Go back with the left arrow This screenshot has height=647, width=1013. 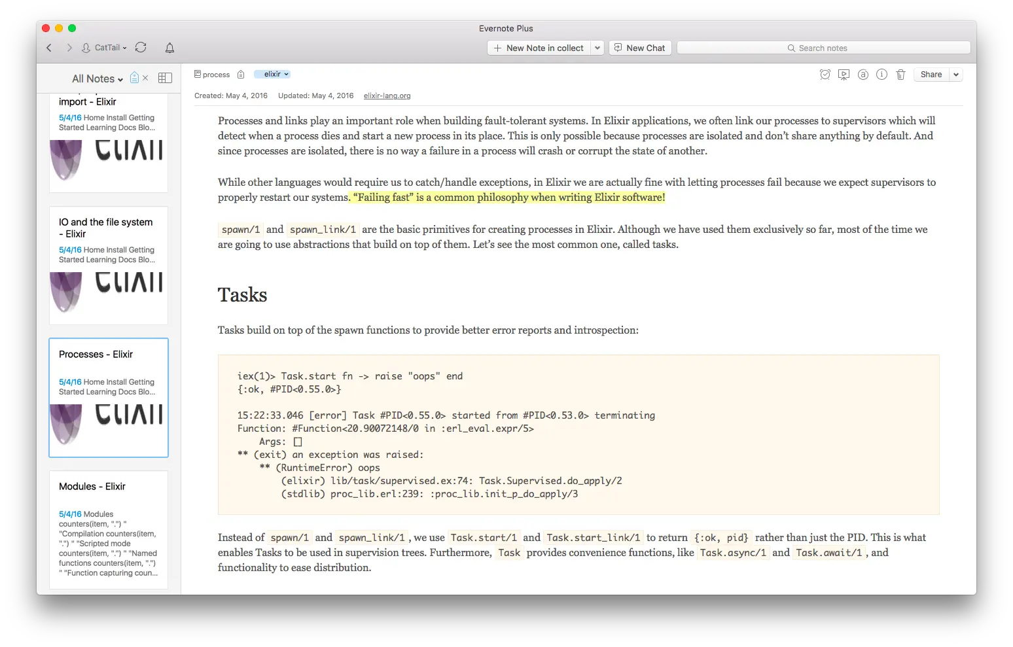pos(49,48)
